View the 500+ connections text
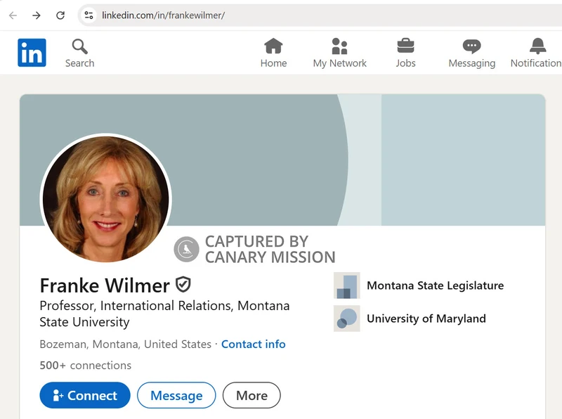562x419 pixels. 85,365
